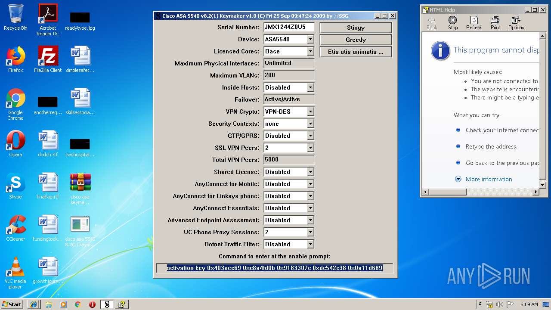Expand UC Phone Proxy Sessions dropdown
551x310 pixels.
coord(310,232)
